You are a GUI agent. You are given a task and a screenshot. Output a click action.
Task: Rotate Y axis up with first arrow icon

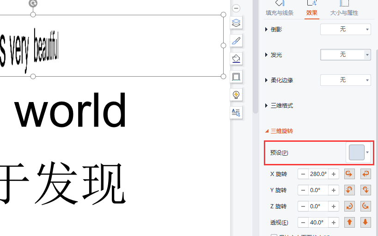[x=349, y=190]
